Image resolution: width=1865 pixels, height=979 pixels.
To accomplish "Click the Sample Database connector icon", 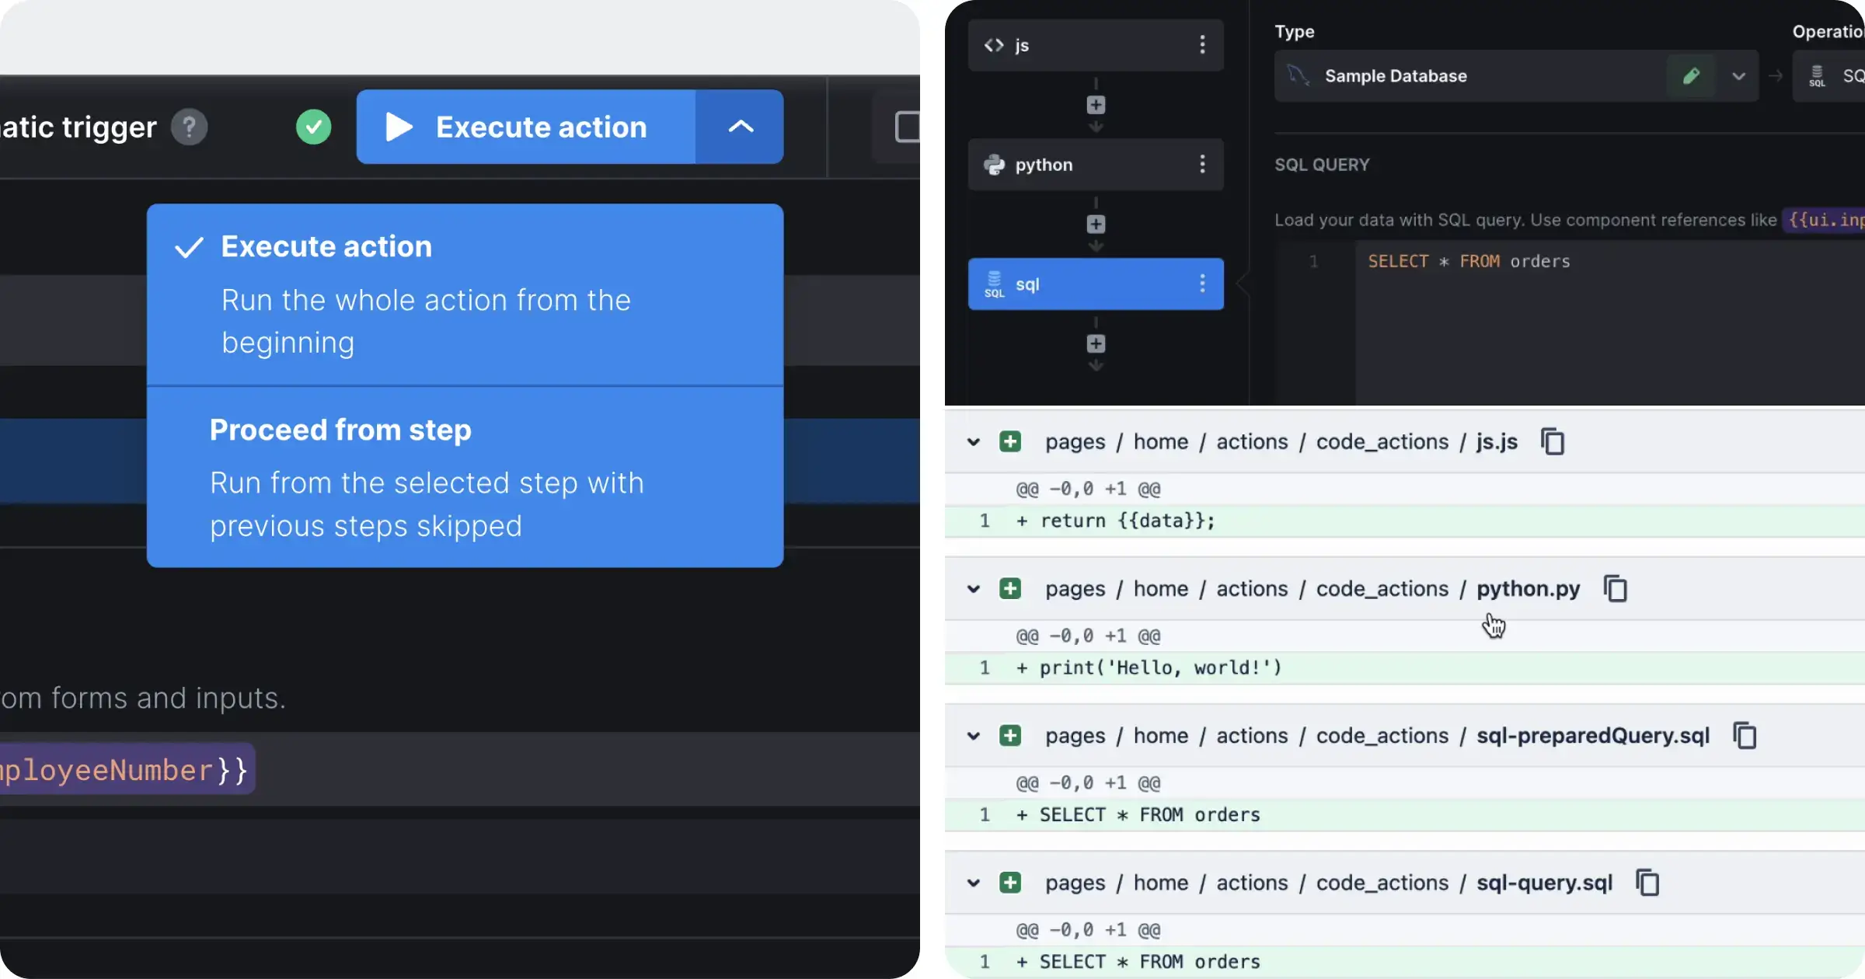I will point(1298,75).
